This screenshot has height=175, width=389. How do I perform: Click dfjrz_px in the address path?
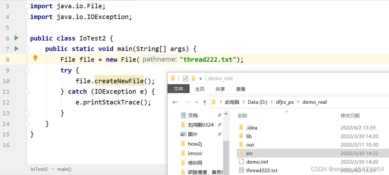tap(285, 102)
